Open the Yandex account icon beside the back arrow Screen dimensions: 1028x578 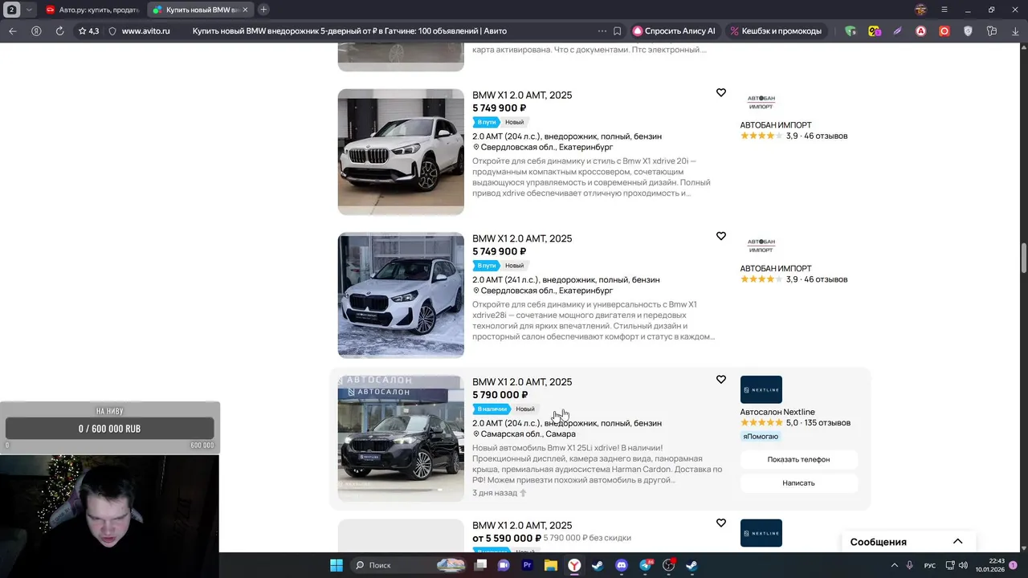36,31
